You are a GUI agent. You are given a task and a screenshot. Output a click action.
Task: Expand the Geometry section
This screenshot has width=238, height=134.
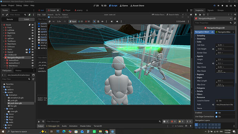[201, 39]
